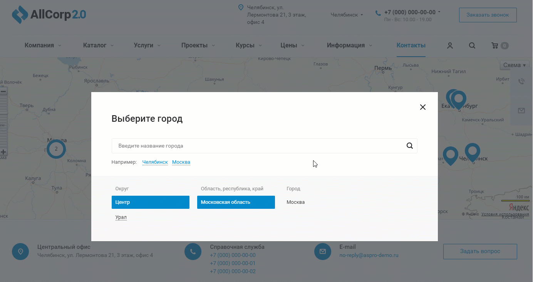
Task: Click the map zoom in plus button
Action: click(x=3, y=152)
